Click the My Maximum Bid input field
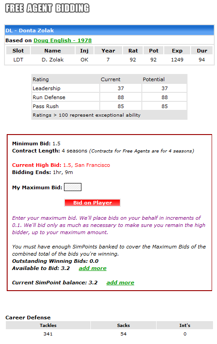This screenshot has width=217, height=344. (x=72, y=187)
